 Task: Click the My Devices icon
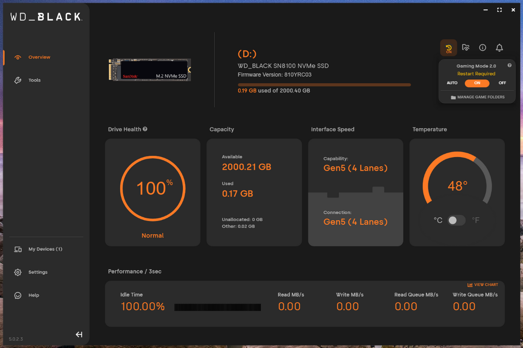pyautogui.click(x=18, y=249)
